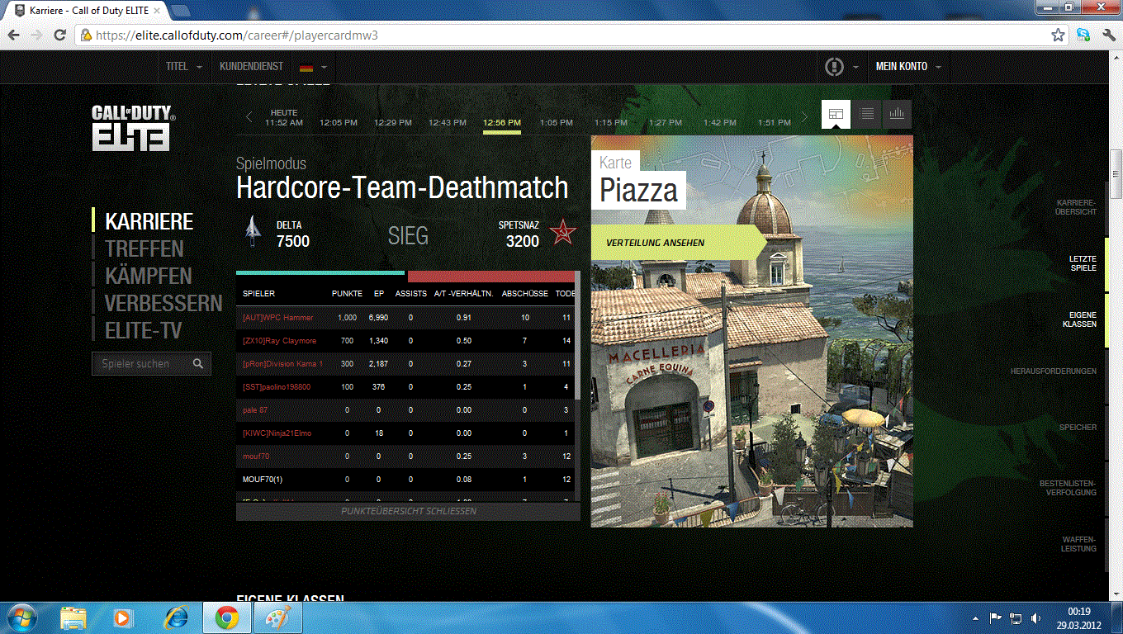
Task: Click the search magnifier icon
Action: point(198,364)
